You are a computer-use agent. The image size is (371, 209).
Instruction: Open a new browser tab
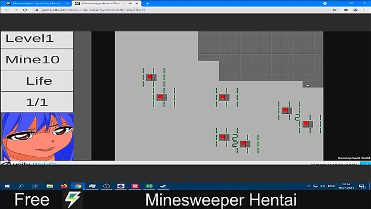[148, 3]
